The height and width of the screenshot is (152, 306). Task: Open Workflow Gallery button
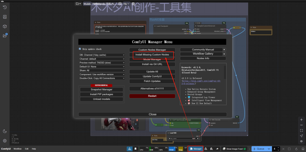(201, 54)
